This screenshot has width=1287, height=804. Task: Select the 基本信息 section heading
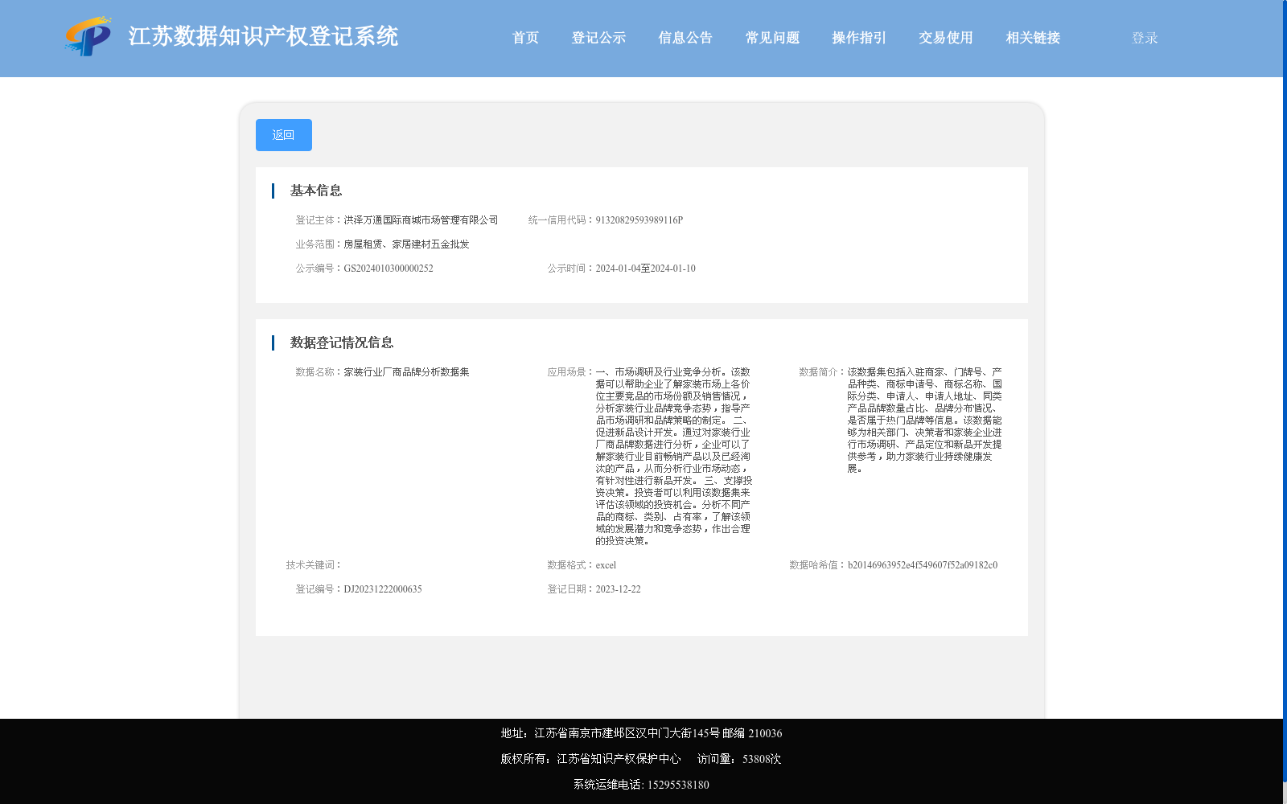[x=316, y=191]
